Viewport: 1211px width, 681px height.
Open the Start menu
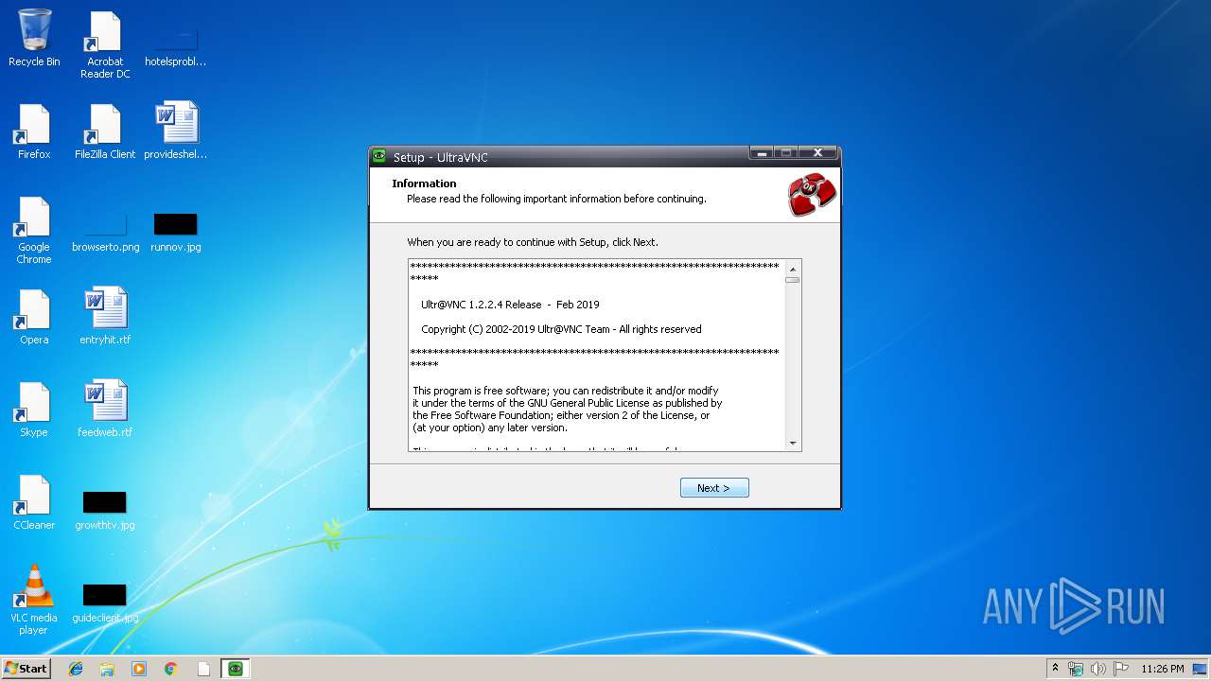(x=26, y=669)
